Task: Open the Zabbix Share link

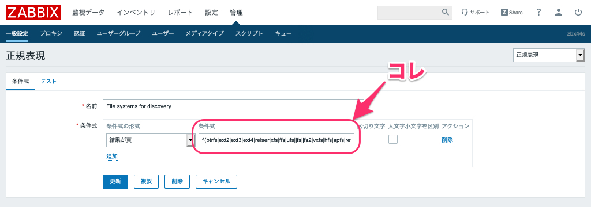Action: (x=511, y=13)
